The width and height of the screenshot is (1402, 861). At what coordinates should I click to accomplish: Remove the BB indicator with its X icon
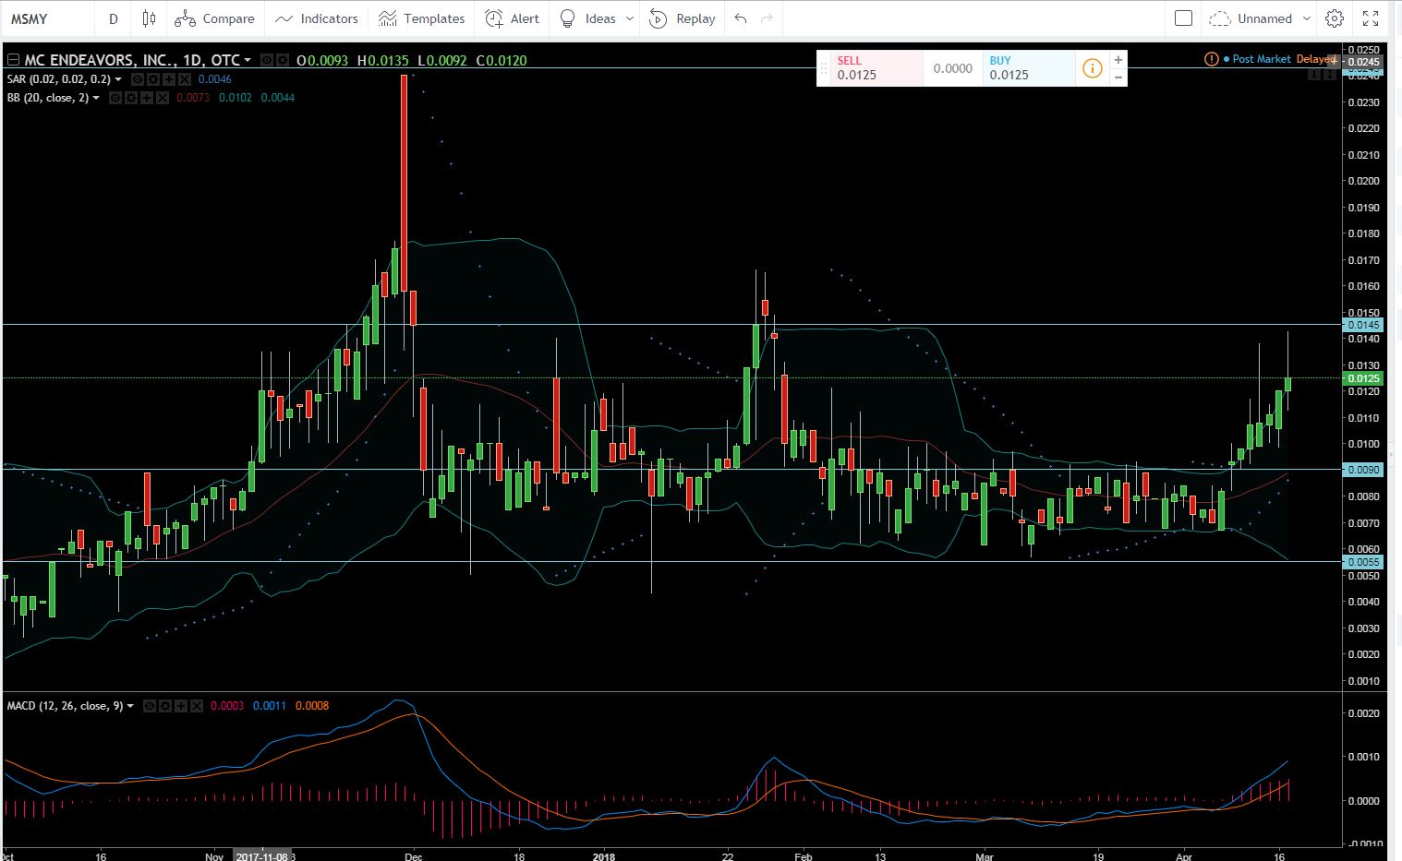(163, 97)
